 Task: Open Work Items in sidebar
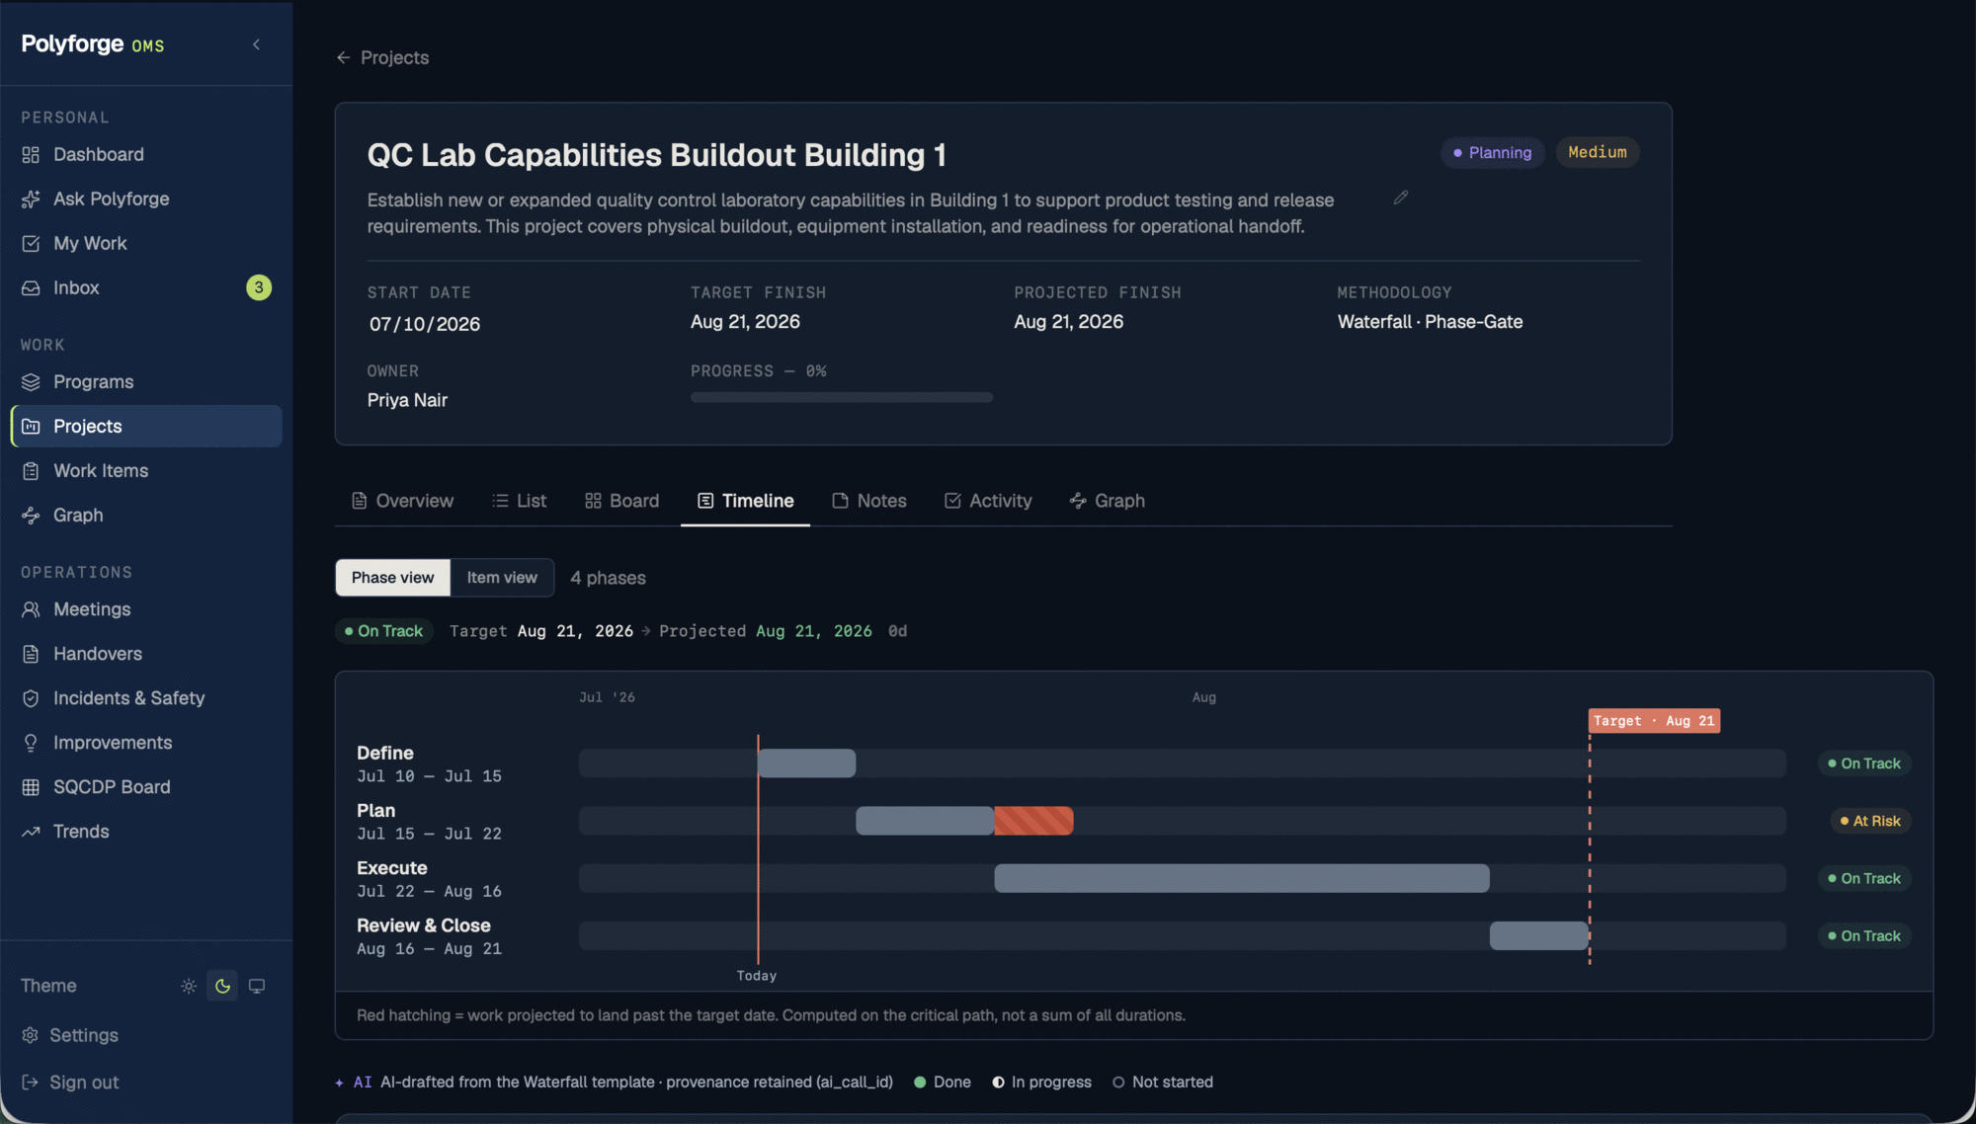click(x=146, y=470)
